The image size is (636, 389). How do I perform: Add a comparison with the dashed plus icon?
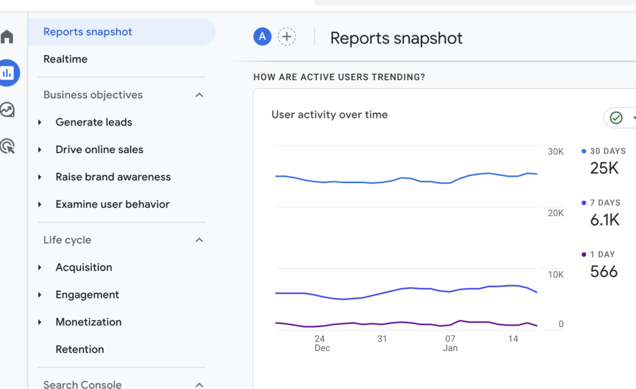click(x=287, y=37)
